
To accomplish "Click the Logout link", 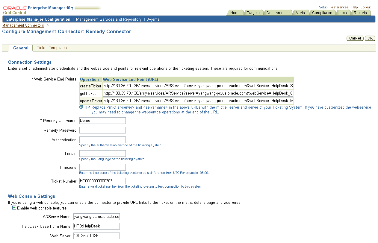I will [366, 7].
